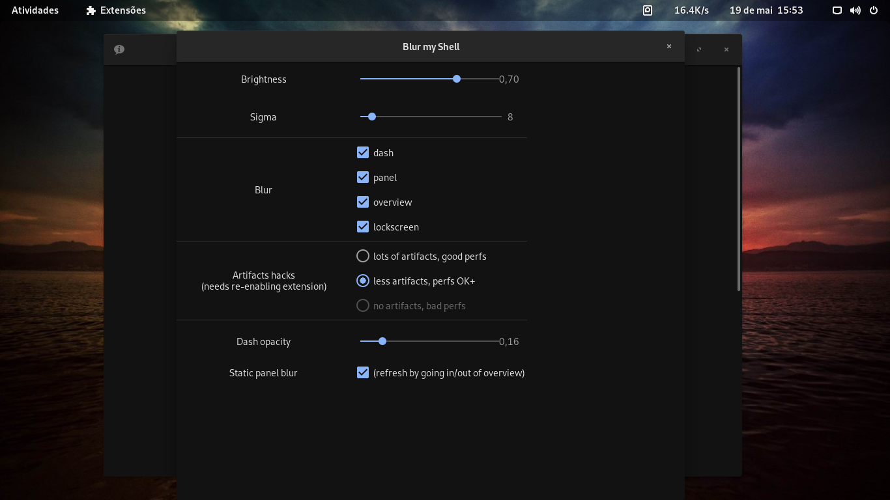Select less artifacts, perfs OK+
This screenshot has height=500, width=890.
[363, 281]
